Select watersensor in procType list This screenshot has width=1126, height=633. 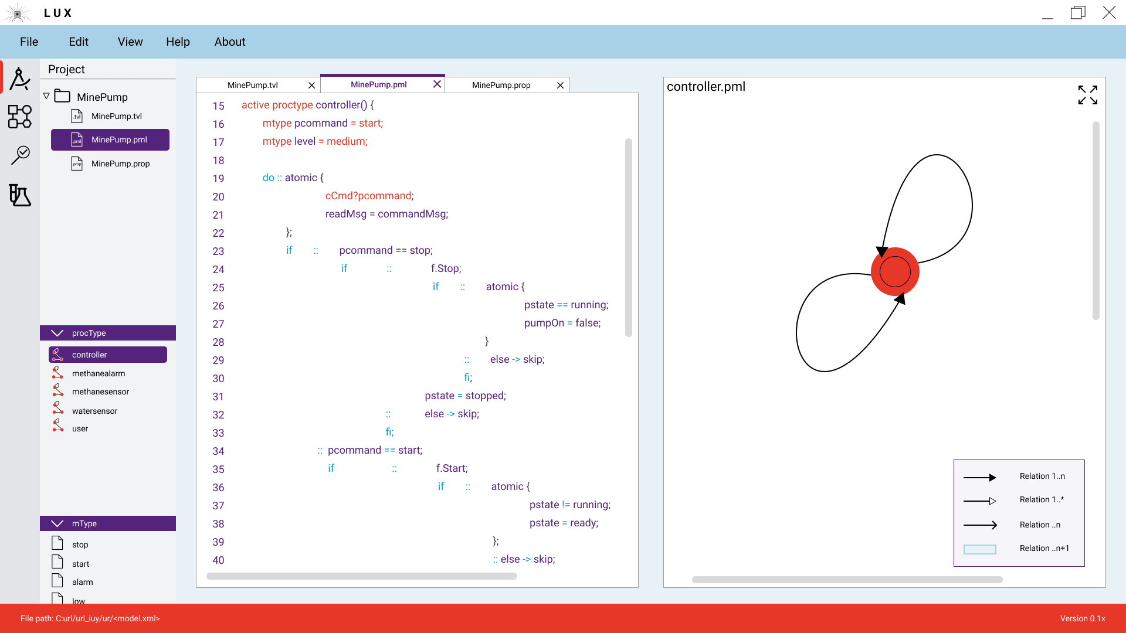94,411
